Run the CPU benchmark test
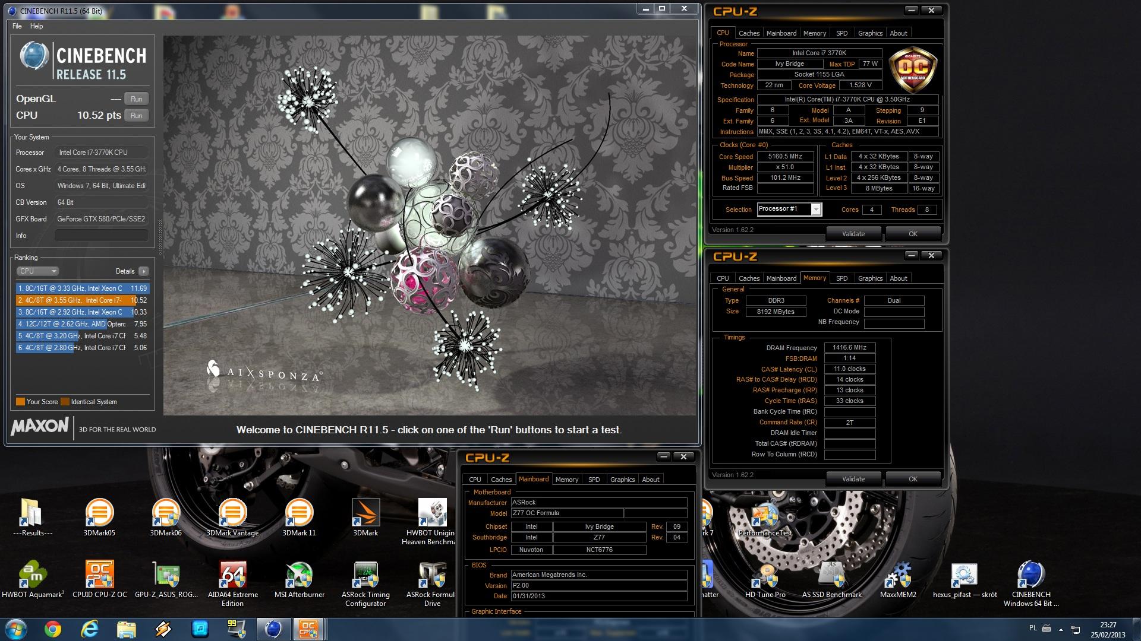The image size is (1141, 641). 136,116
